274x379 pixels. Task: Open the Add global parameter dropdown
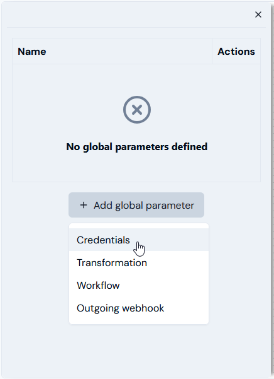136,205
